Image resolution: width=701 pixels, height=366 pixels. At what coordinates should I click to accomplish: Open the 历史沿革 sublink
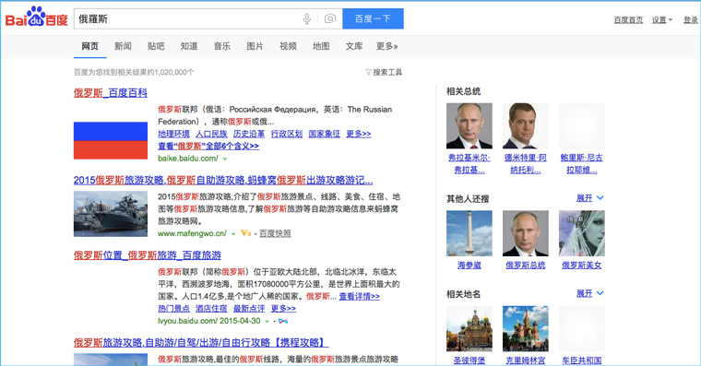[x=248, y=134]
